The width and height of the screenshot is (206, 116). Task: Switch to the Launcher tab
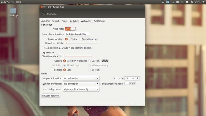tap(45, 21)
